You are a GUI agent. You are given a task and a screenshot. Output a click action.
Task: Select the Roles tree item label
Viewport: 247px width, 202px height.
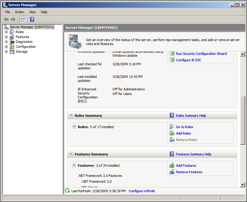pyautogui.click(x=20, y=32)
